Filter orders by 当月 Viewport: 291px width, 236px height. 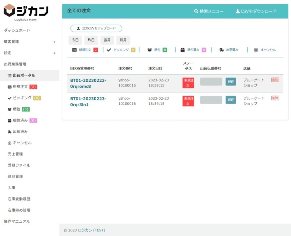point(107,40)
